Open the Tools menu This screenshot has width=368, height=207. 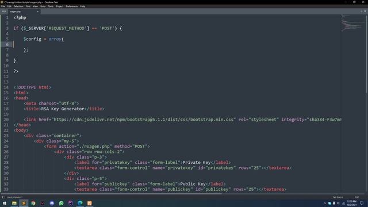[x=51, y=6]
